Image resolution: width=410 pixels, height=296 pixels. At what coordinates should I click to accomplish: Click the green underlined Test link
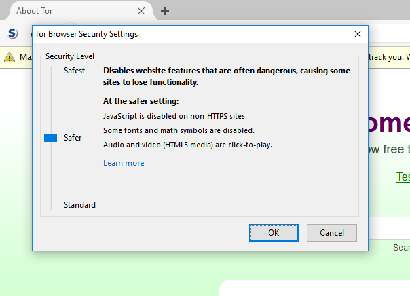pos(403,177)
